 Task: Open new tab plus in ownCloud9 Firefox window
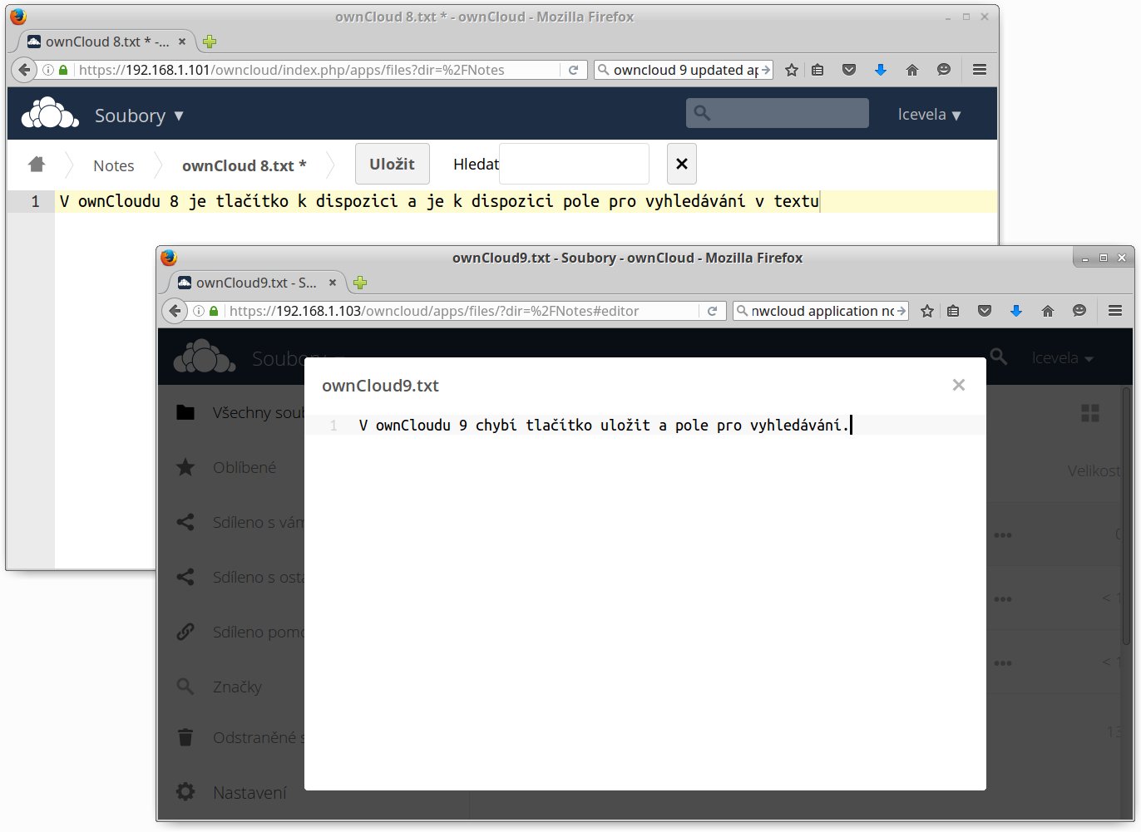point(360,283)
